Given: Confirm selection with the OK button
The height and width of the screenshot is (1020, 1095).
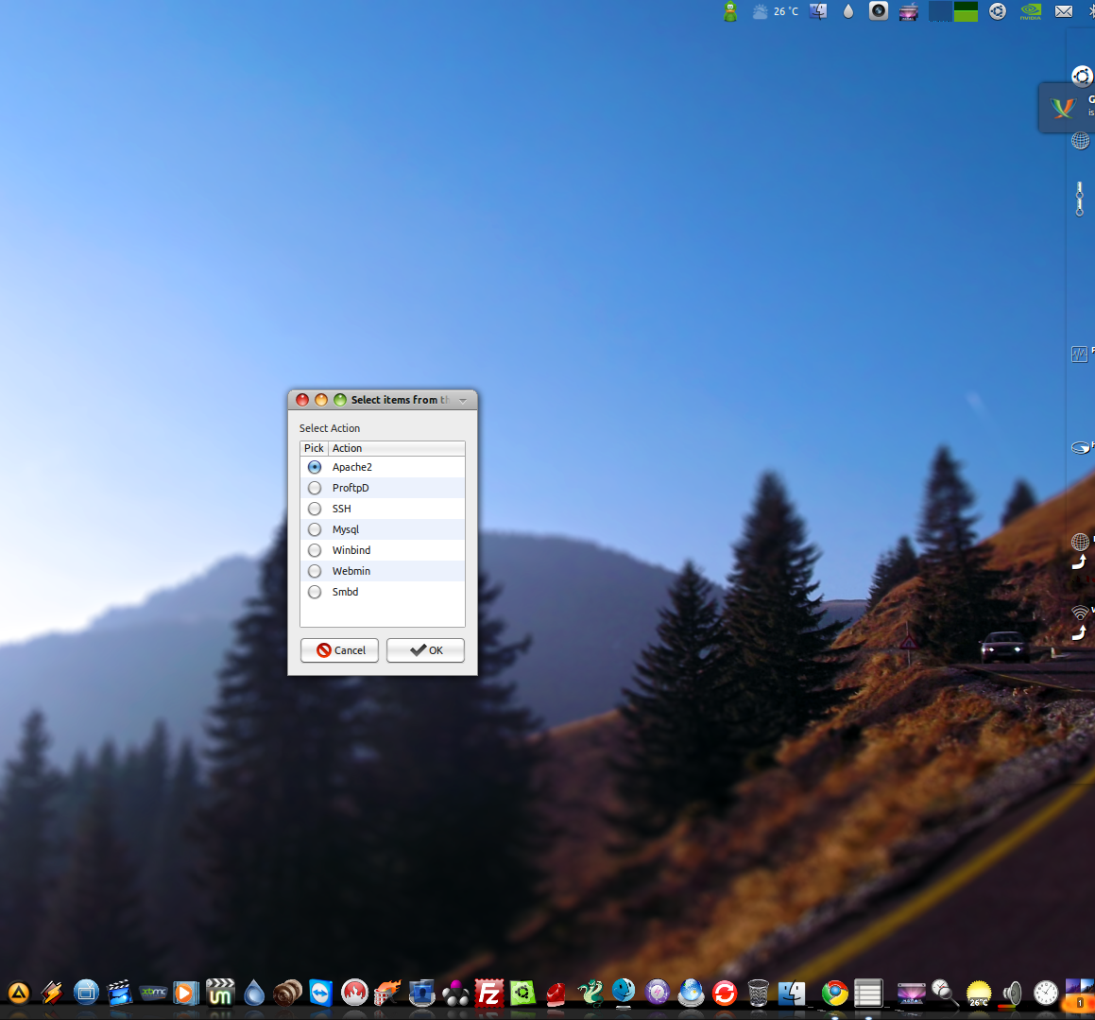Looking at the screenshot, I should (425, 650).
